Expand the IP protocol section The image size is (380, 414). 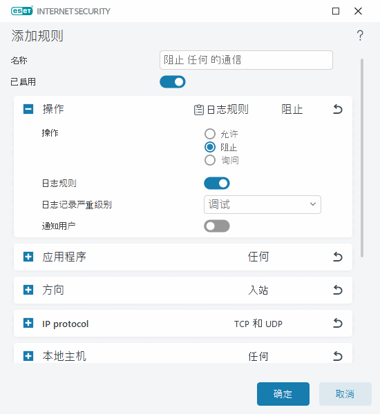pos(28,323)
